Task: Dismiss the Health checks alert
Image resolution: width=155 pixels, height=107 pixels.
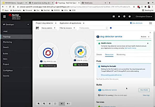Action: 148,43
